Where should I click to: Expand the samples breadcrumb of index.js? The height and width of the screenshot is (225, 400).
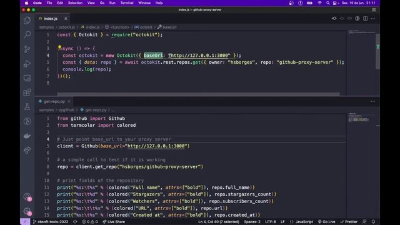pos(46,27)
